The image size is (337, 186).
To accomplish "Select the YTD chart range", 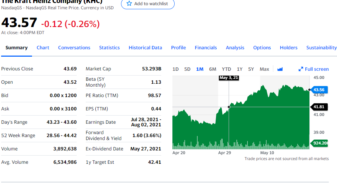I will [226, 69].
